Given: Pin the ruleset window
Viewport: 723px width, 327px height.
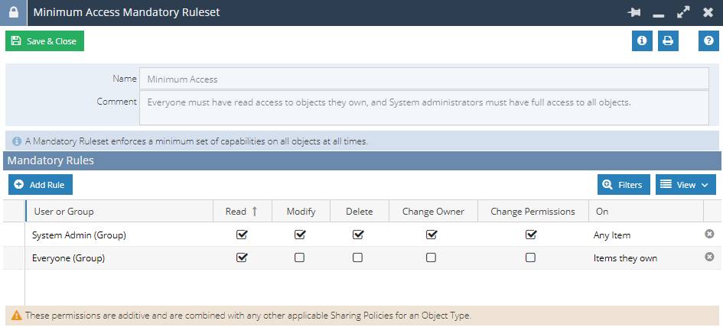Looking at the screenshot, I should [x=634, y=12].
